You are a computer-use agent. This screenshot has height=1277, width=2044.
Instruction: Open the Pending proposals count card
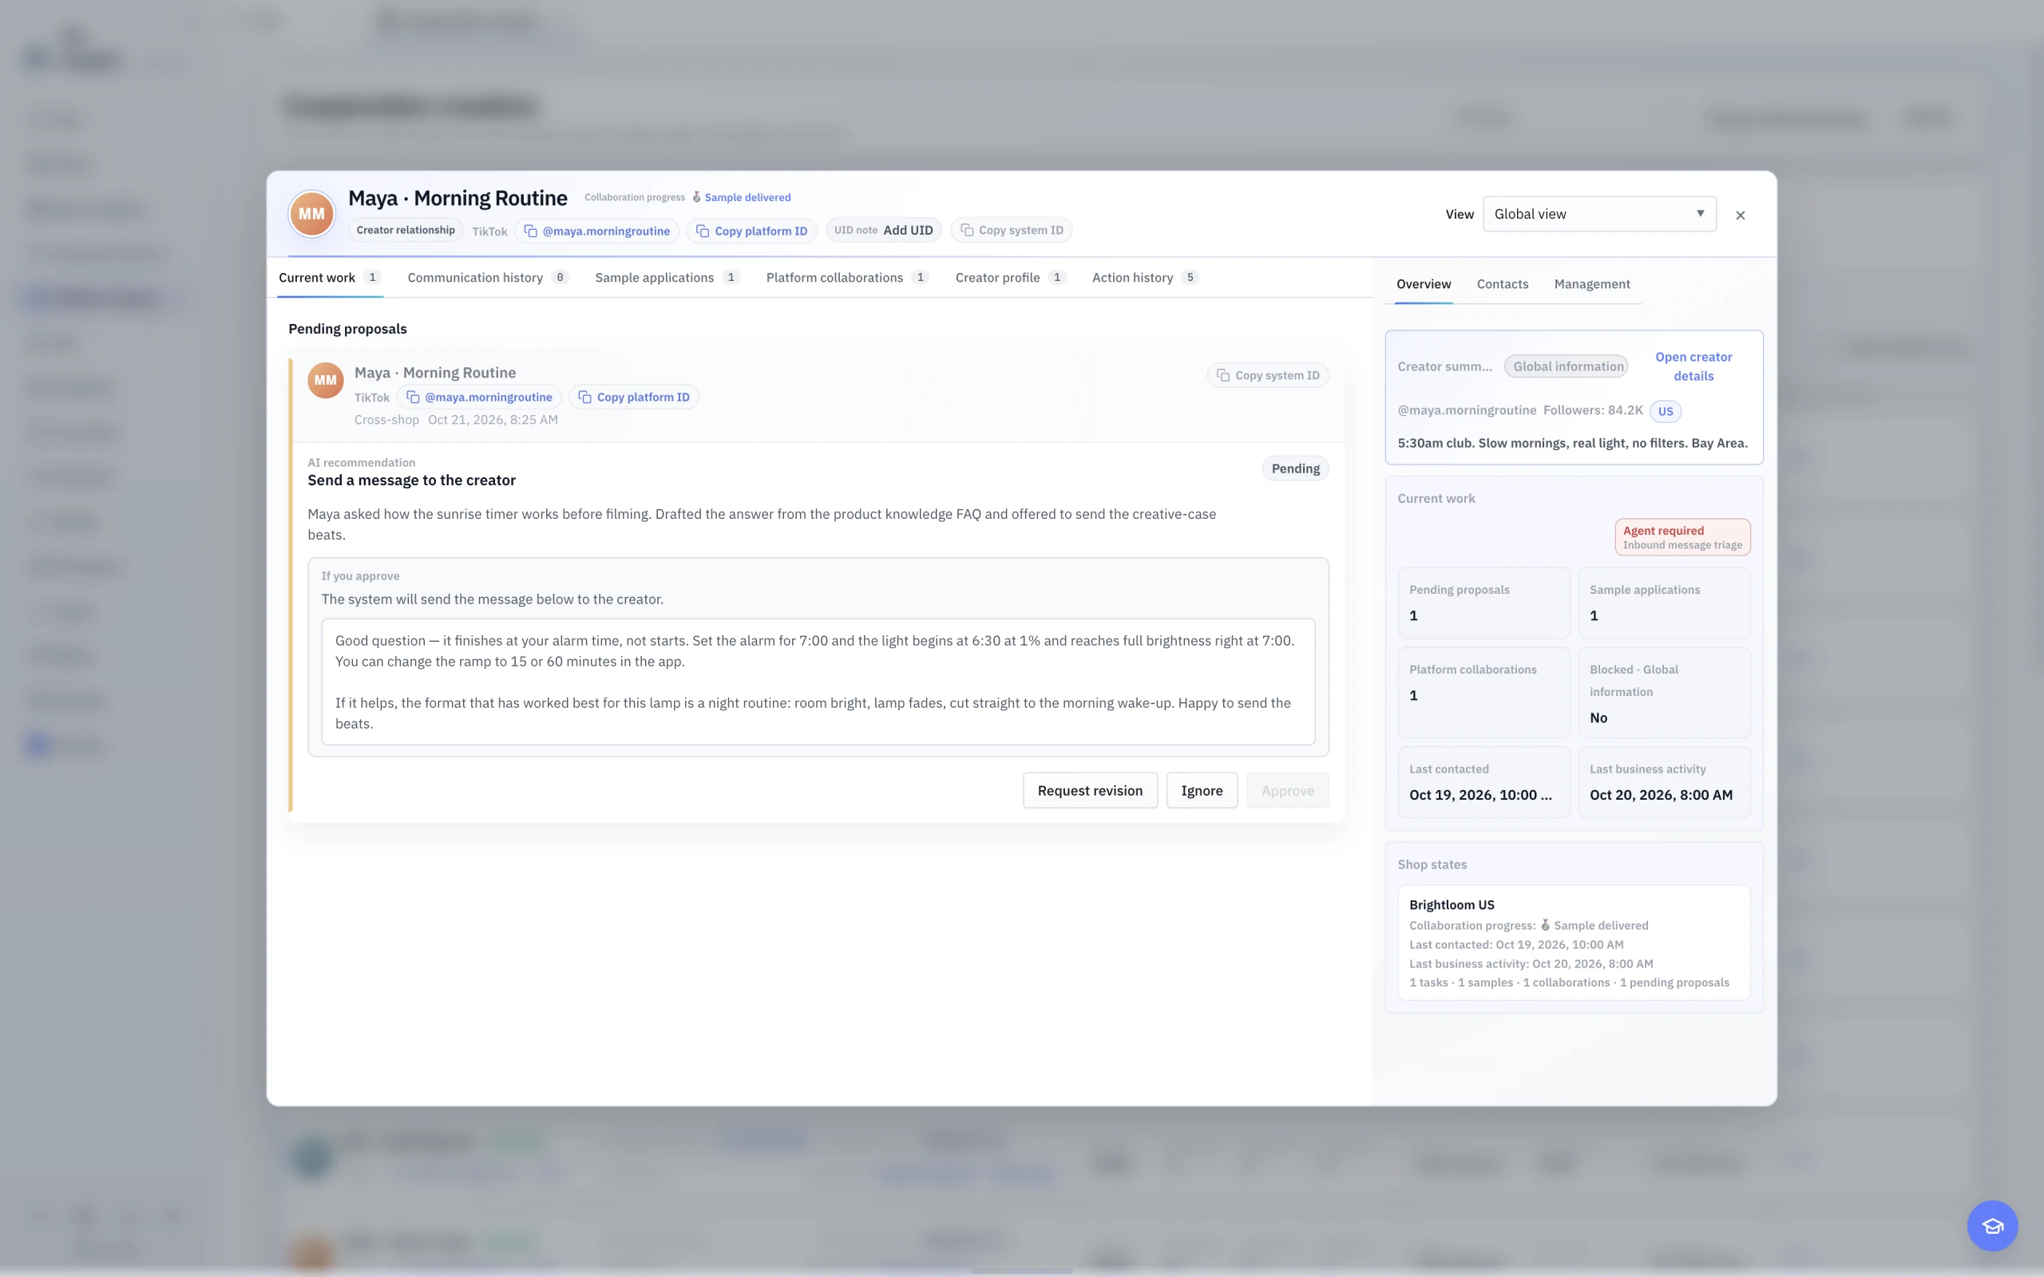click(x=1483, y=603)
